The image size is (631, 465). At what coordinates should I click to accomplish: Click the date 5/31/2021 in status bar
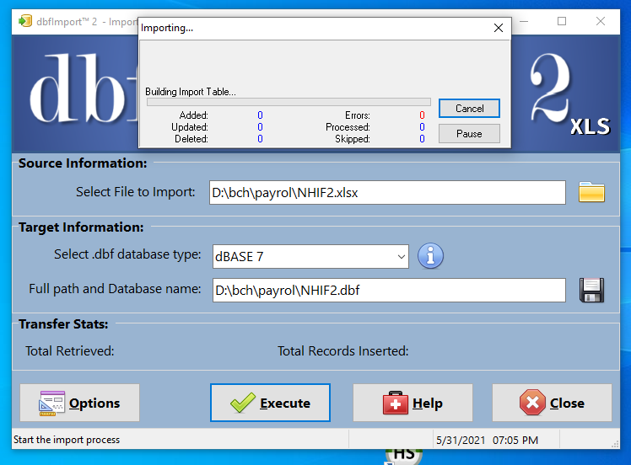tap(460, 440)
